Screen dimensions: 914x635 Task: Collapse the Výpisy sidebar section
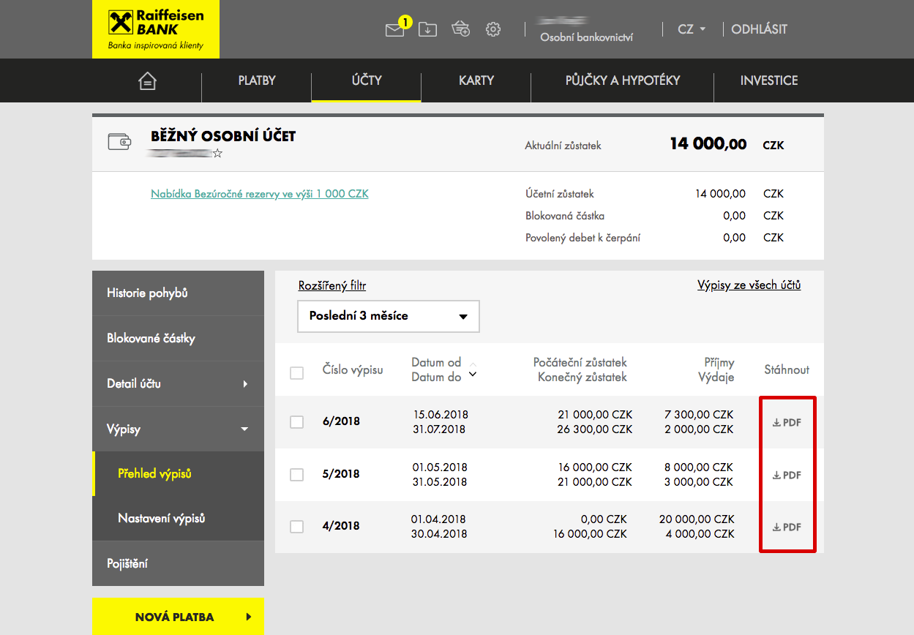(x=178, y=429)
